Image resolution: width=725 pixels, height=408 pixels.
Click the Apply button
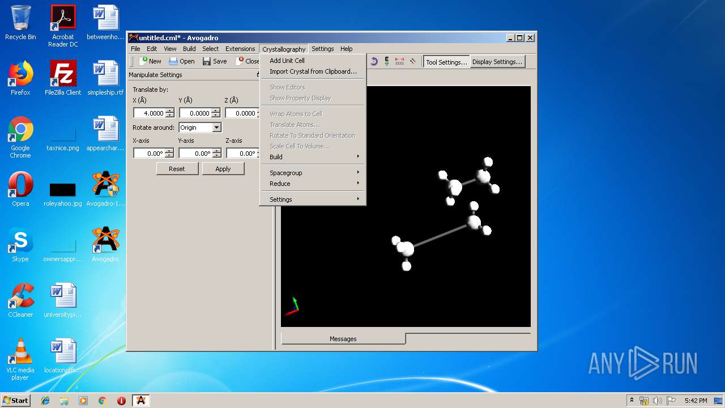tap(223, 168)
